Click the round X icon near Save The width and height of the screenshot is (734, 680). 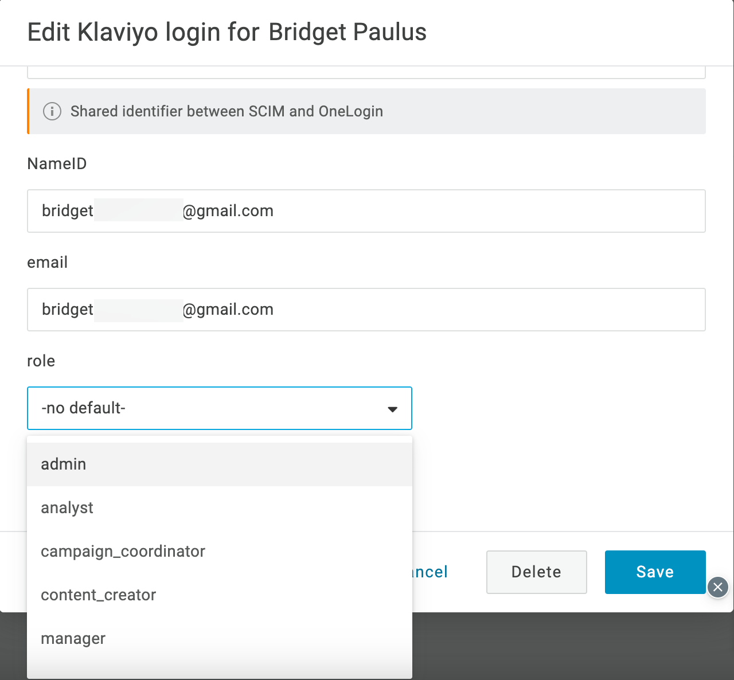click(717, 587)
